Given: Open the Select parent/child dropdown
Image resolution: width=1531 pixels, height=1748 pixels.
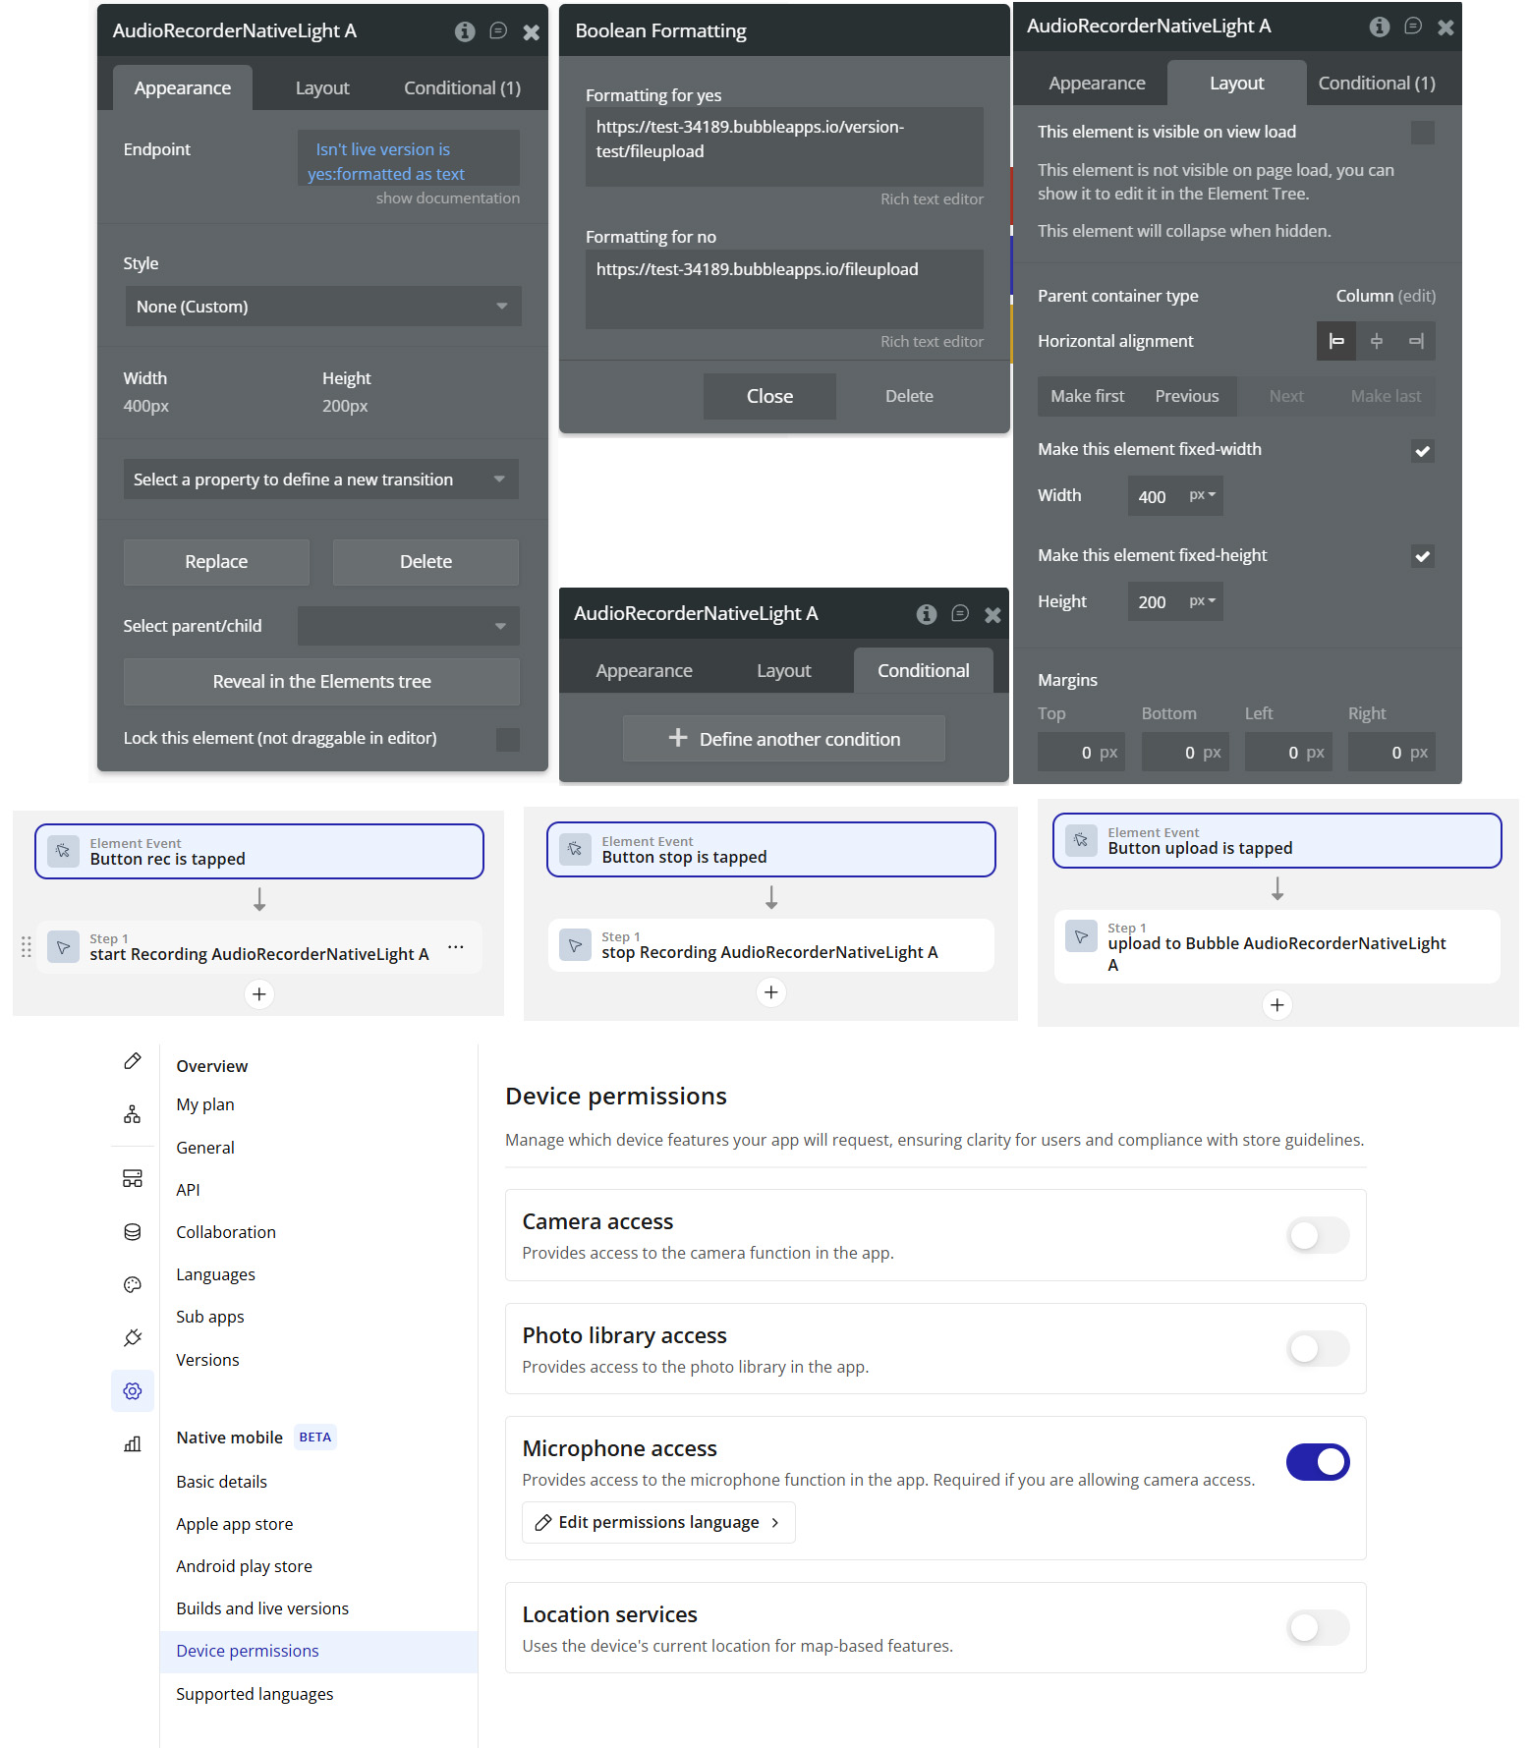Looking at the screenshot, I should [408, 626].
